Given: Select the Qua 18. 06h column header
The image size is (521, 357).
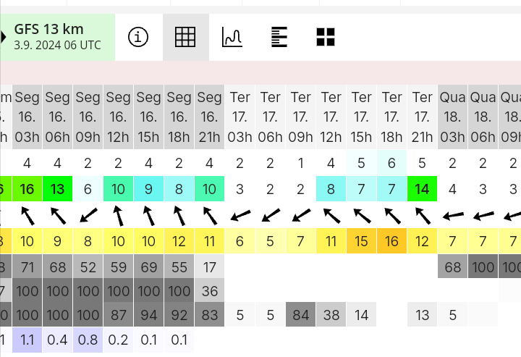Looking at the screenshot, I should (483, 117).
